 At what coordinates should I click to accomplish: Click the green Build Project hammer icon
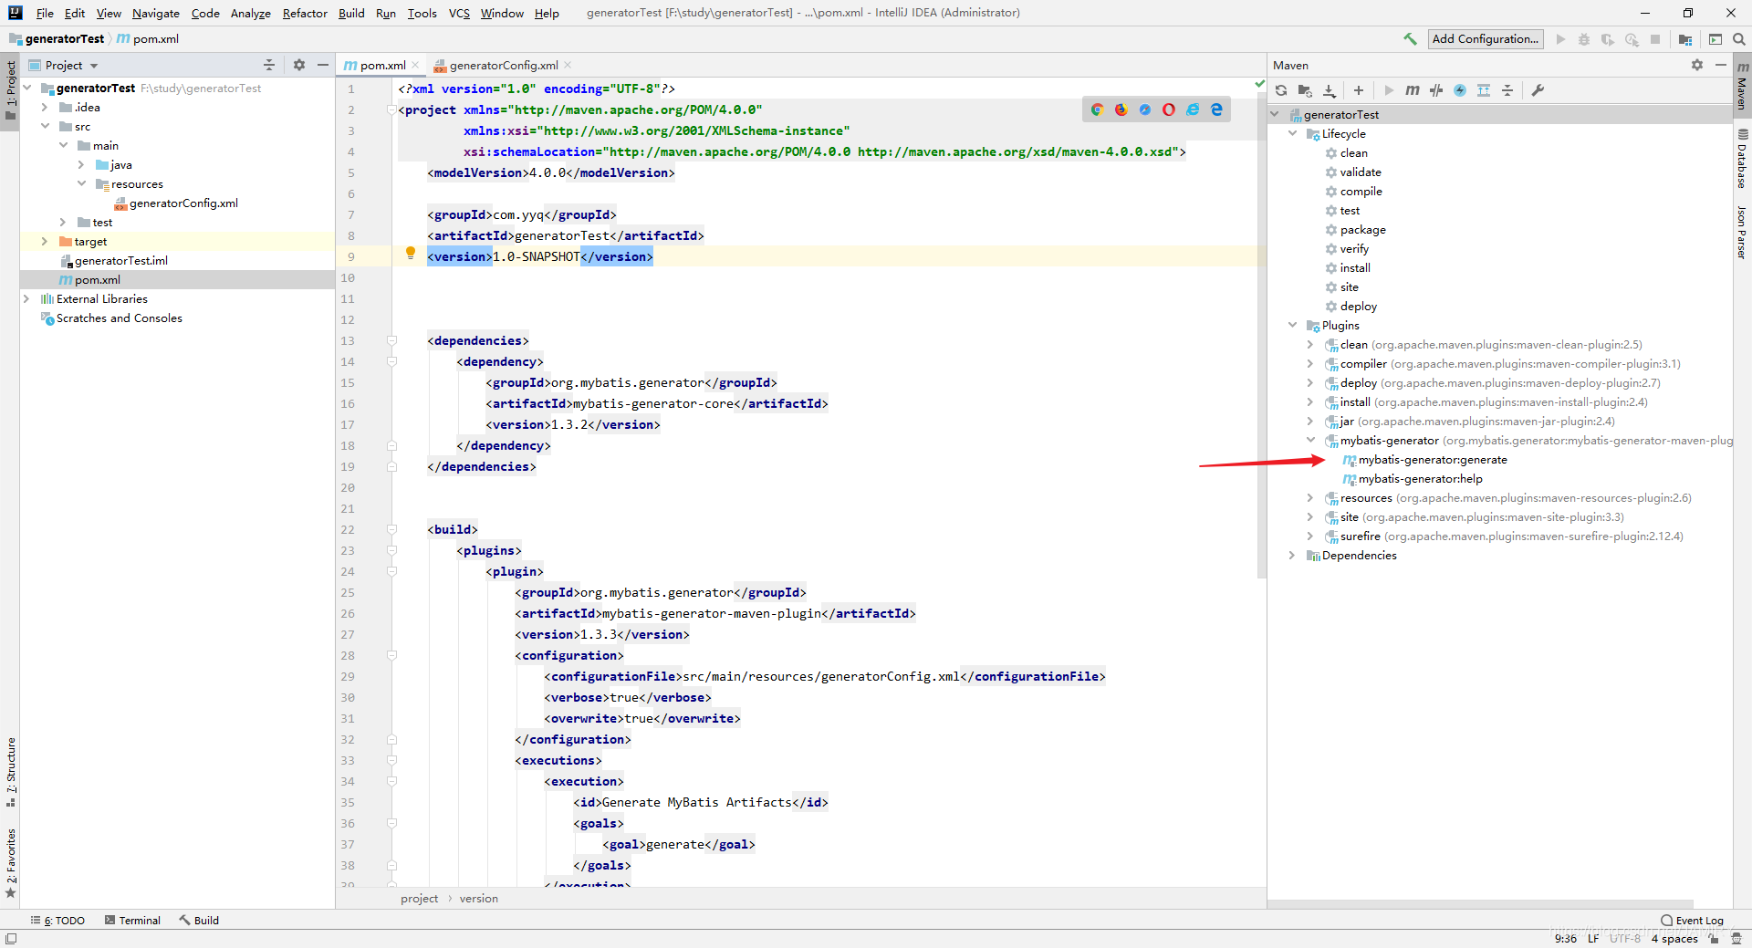tap(1410, 39)
